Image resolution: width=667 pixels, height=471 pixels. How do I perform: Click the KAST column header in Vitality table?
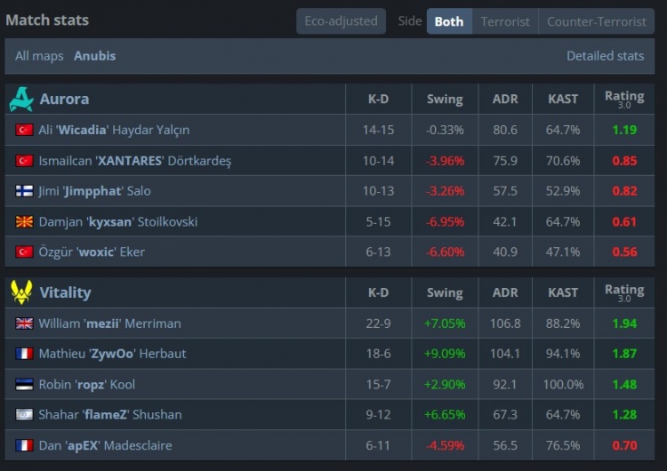click(563, 292)
